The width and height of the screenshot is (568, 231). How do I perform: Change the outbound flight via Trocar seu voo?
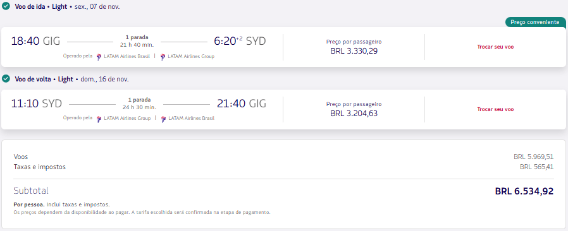495,47
